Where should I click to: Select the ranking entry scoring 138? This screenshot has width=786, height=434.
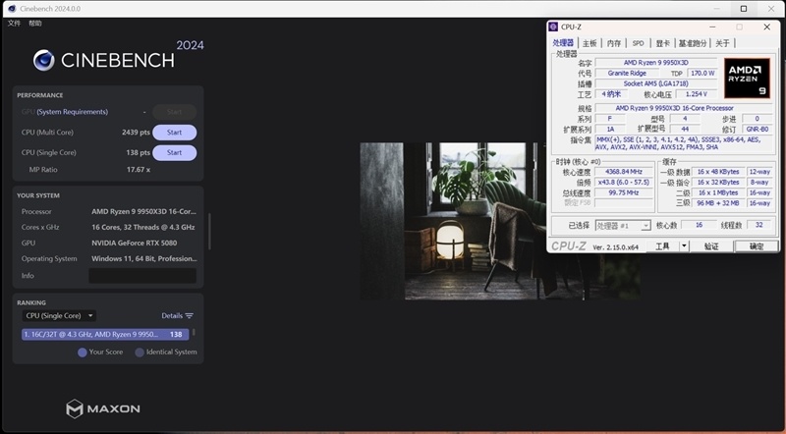pyautogui.click(x=105, y=334)
